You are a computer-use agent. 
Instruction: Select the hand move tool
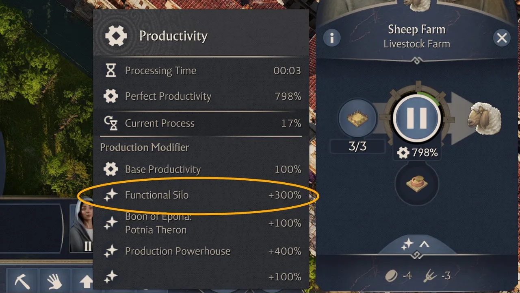(54, 281)
